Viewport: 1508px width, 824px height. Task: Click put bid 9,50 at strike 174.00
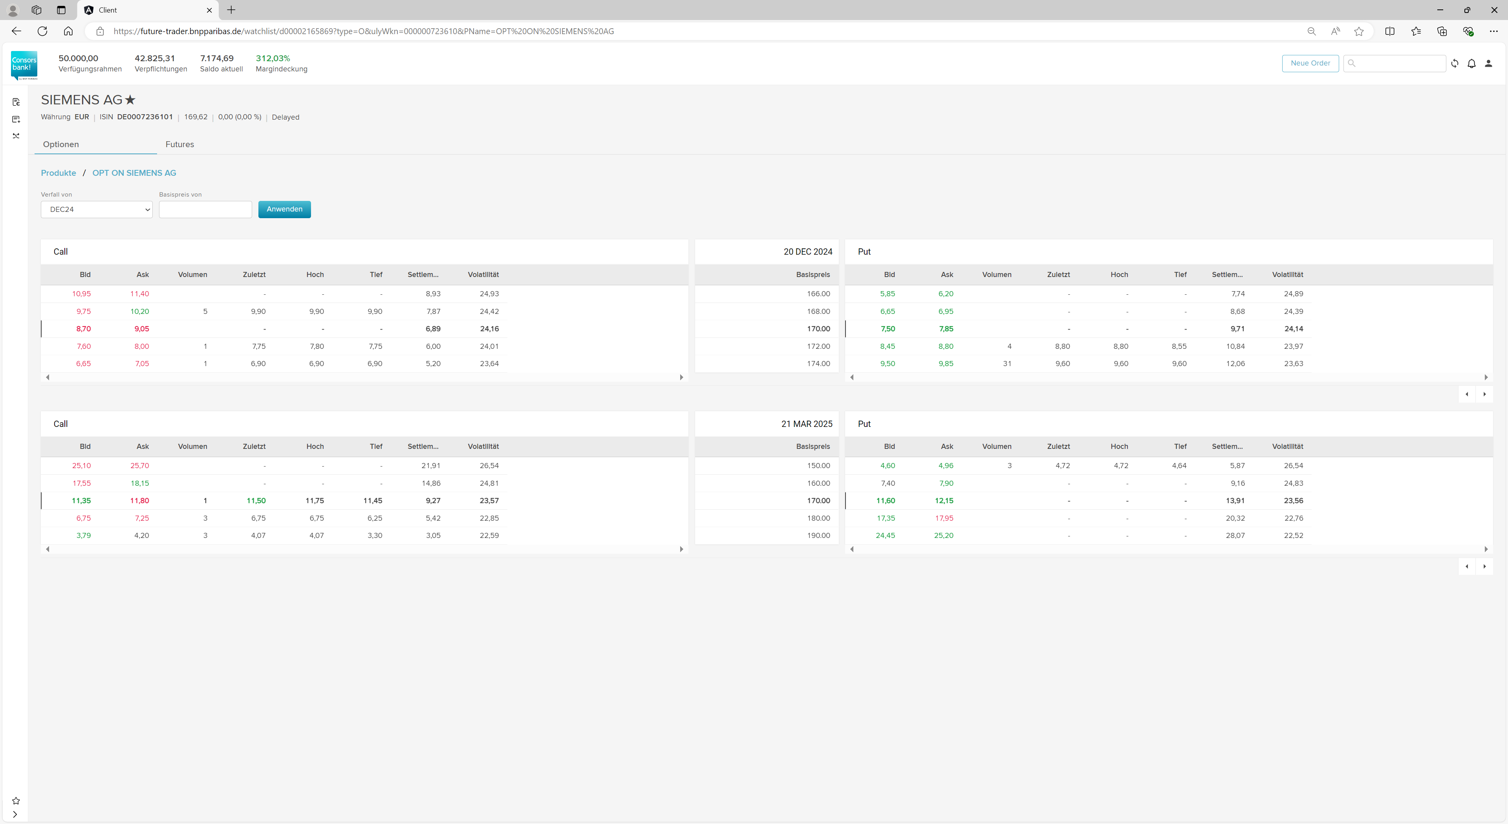[888, 364]
